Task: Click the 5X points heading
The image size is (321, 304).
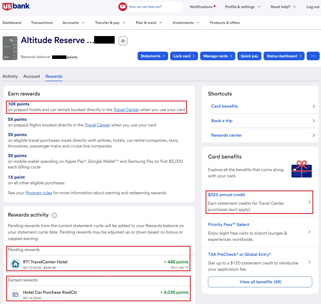Action: [17, 119]
